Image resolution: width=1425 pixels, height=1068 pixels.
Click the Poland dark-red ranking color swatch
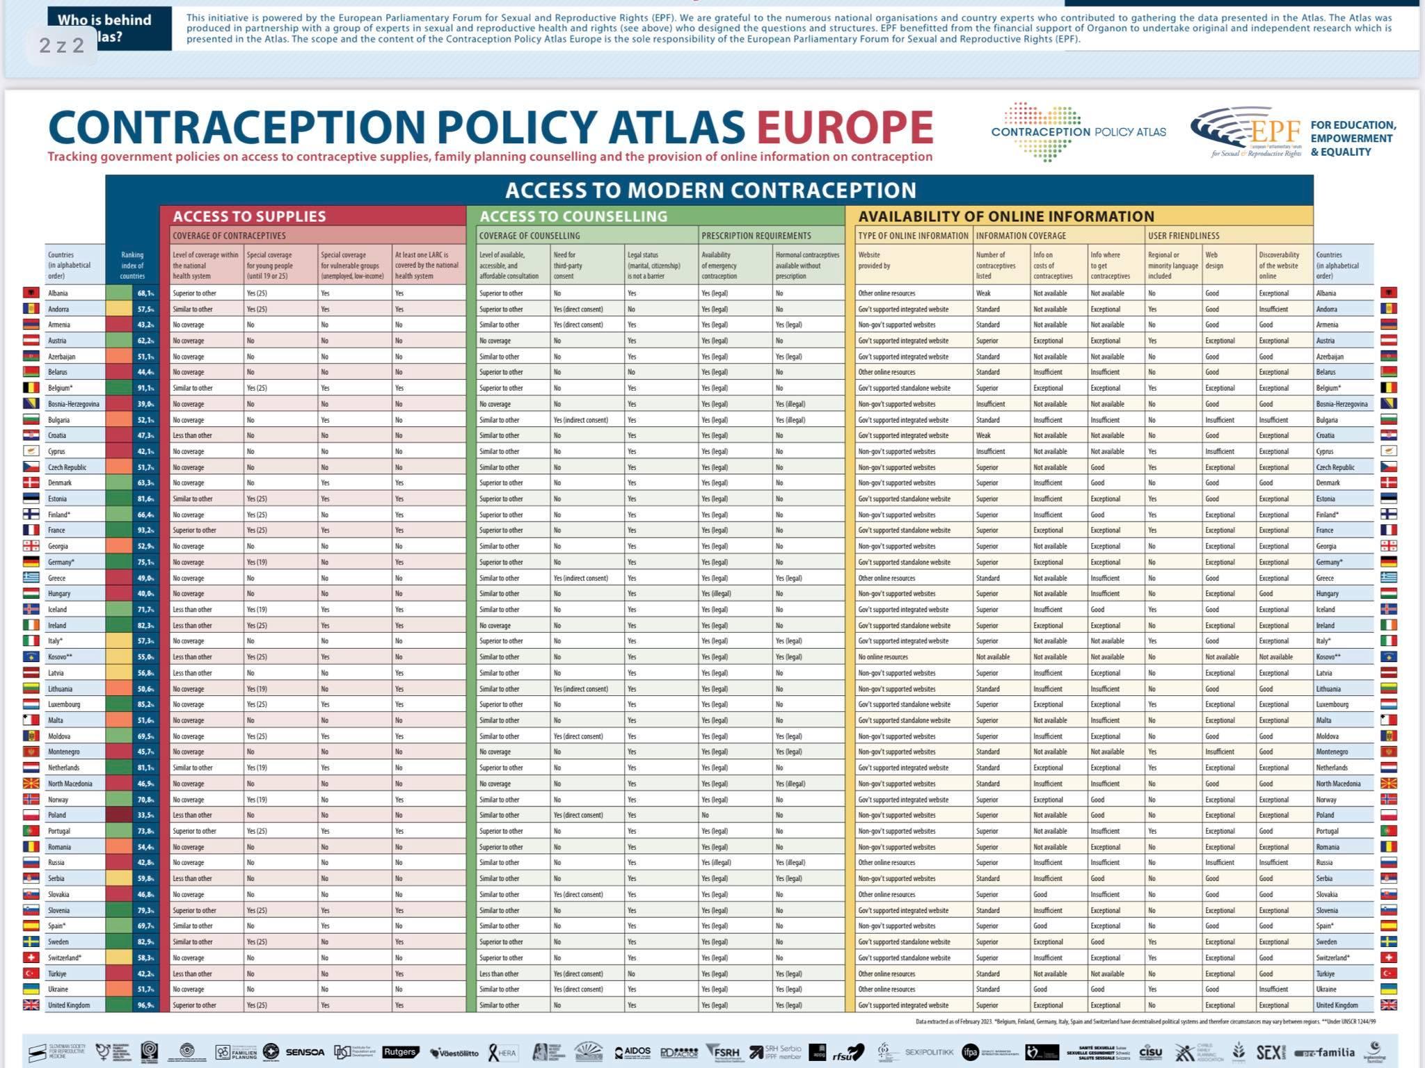[119, 815]
